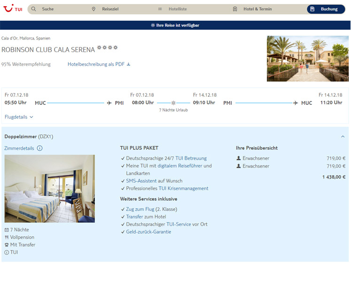Viewport: 351px width, 295px height.
Task: Click the hotel exterior thumbnail photo
Action: coord(308,58)
